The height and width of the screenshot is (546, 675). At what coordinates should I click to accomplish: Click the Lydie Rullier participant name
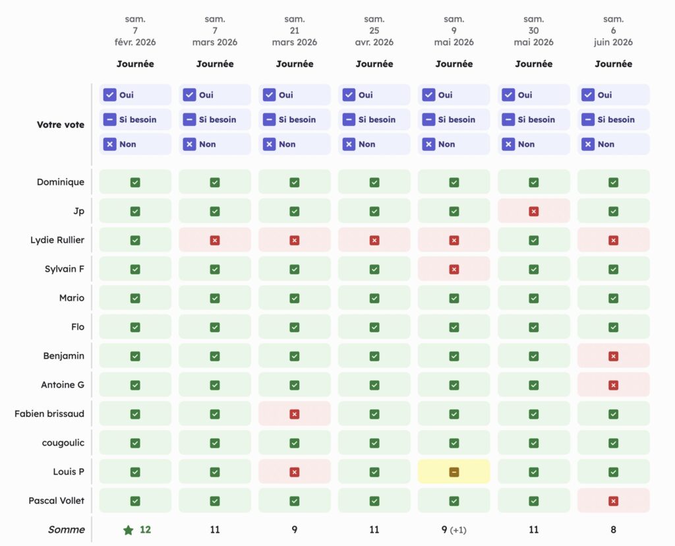point(57,241)
